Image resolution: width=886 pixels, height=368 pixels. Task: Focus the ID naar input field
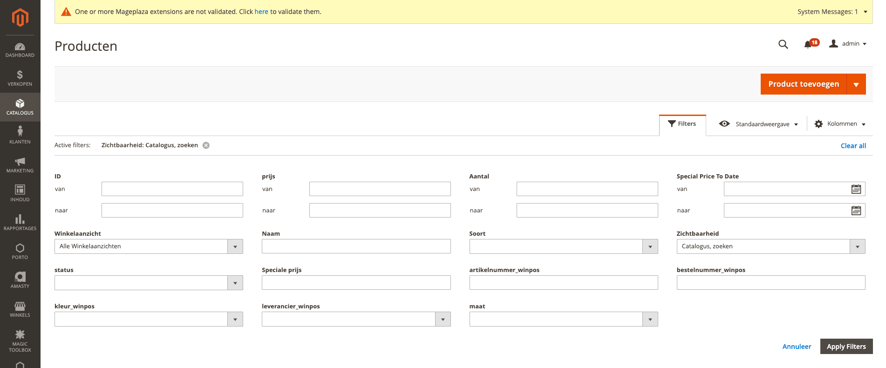click(172, 211)
